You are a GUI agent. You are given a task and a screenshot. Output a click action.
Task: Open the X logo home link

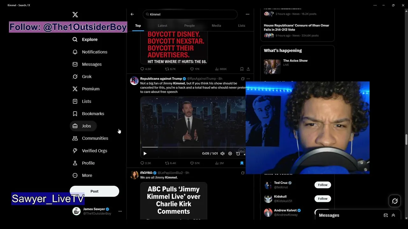[75, 15]
